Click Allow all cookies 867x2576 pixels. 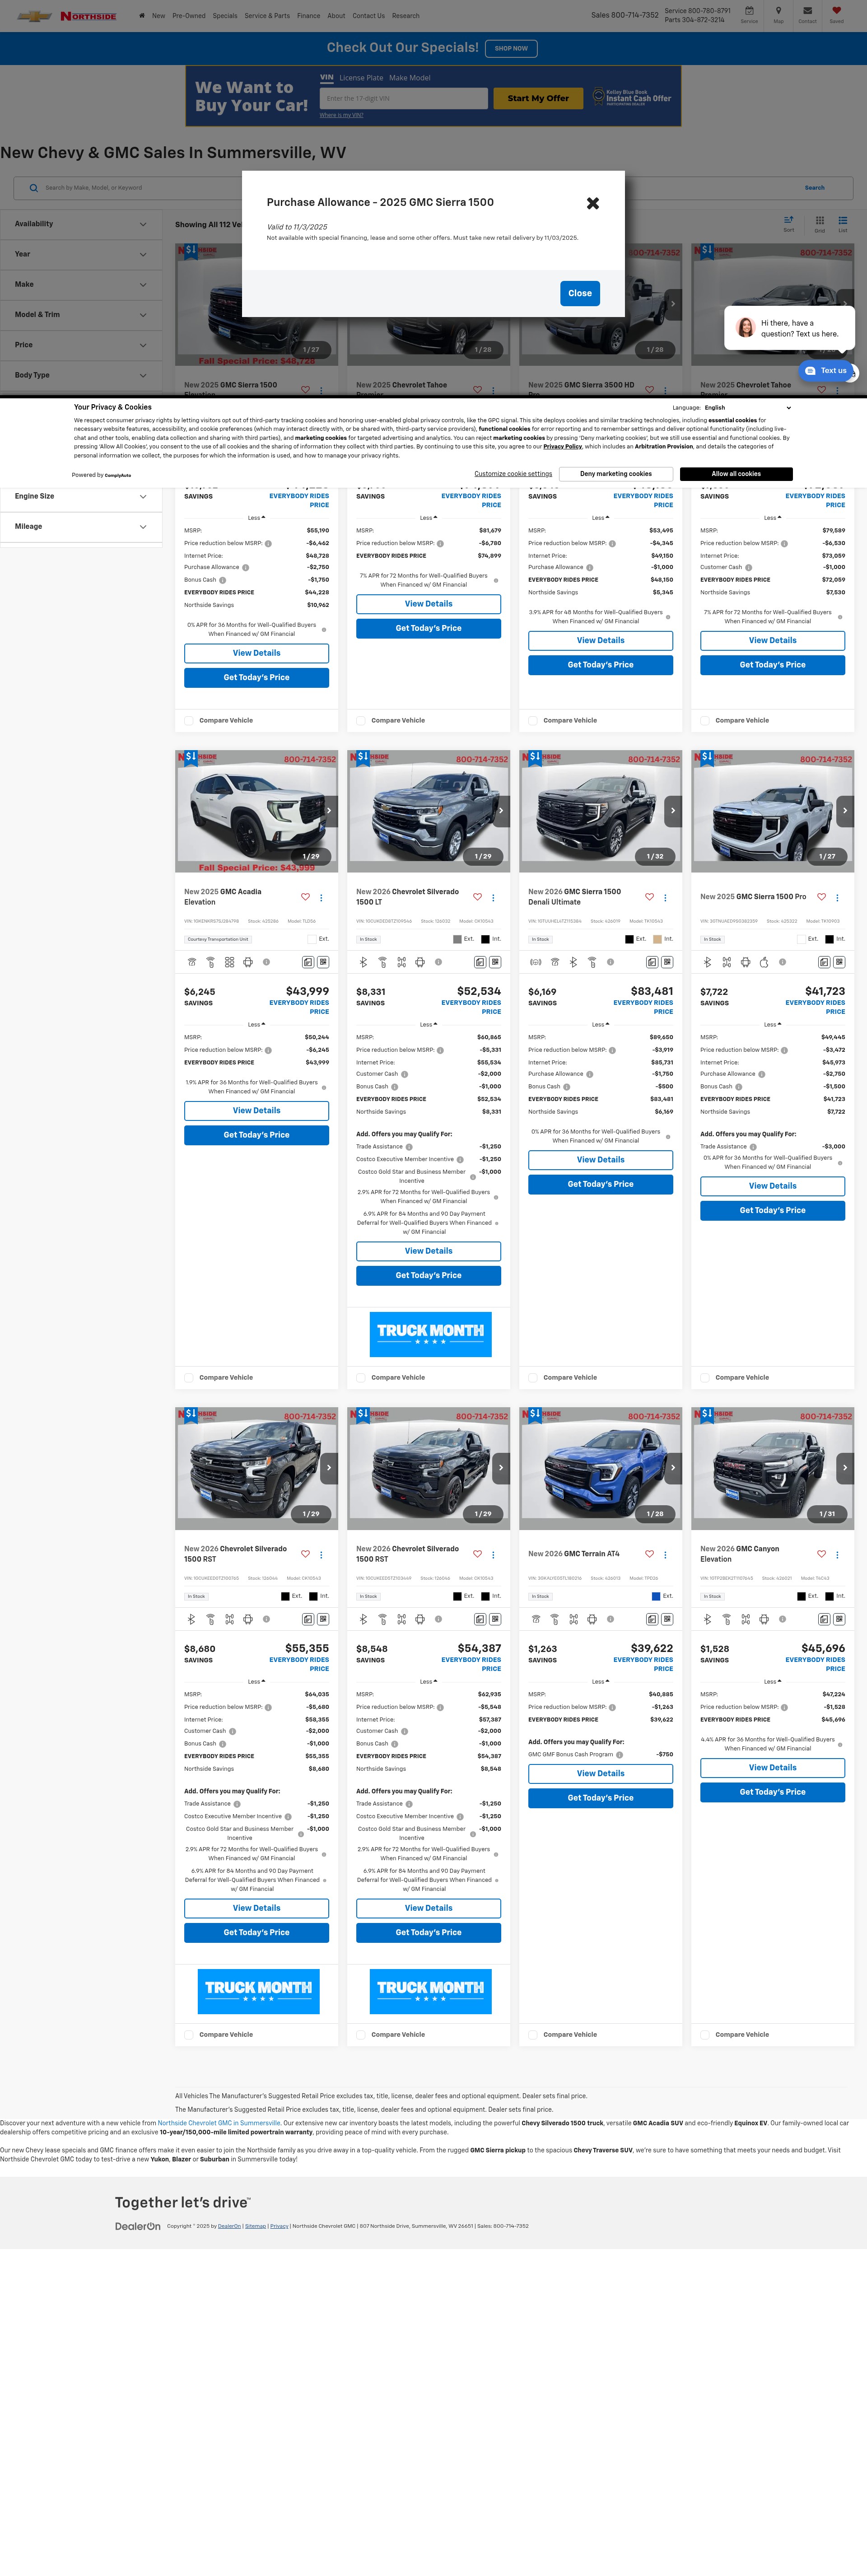736,474
